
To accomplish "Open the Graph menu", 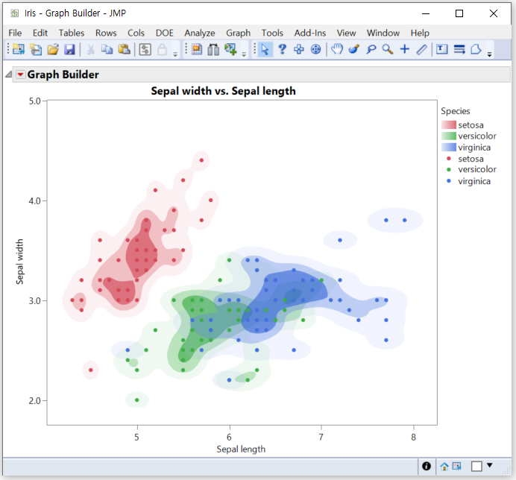I will [239, 33].
